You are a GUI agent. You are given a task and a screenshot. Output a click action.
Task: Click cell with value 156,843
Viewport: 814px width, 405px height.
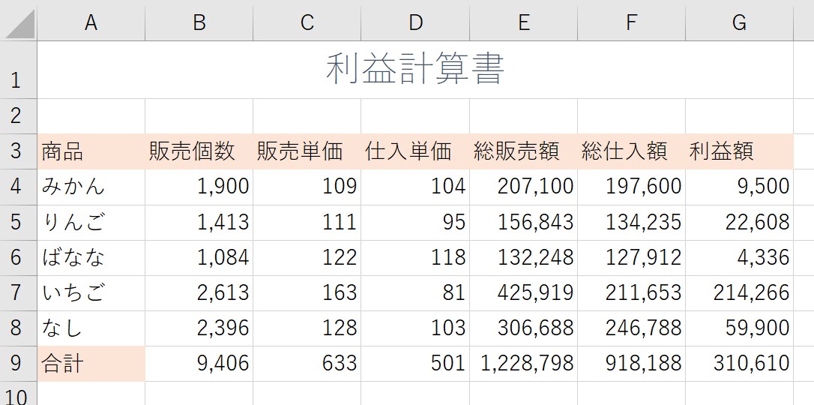(524, 222)
